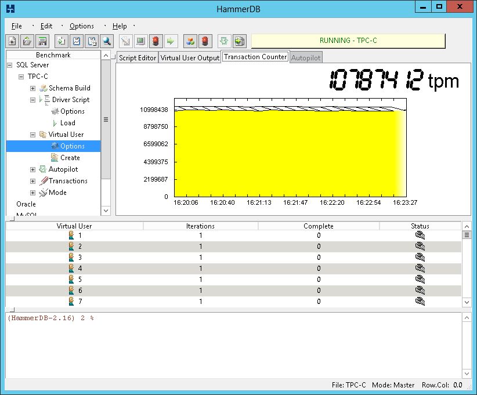Select the Transaction Counter tab
The height and width of the screenshot is (395, 477).
tap(255, 57)
